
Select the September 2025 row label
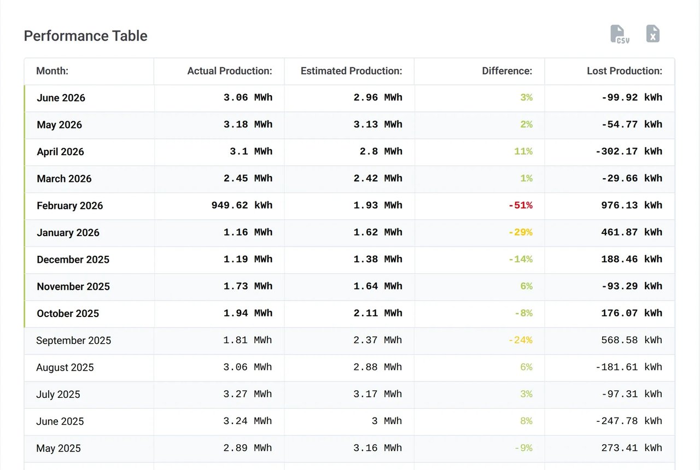pyautogui.click(x=73, y=340)
